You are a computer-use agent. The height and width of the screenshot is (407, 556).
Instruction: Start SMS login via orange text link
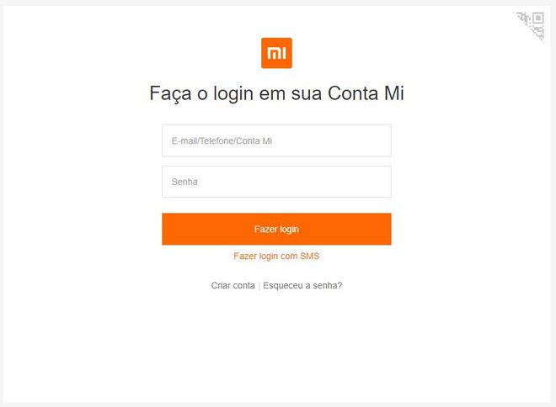point(276,256)
